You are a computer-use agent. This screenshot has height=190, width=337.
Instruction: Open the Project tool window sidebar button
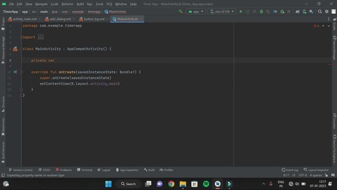click(3, 23)
